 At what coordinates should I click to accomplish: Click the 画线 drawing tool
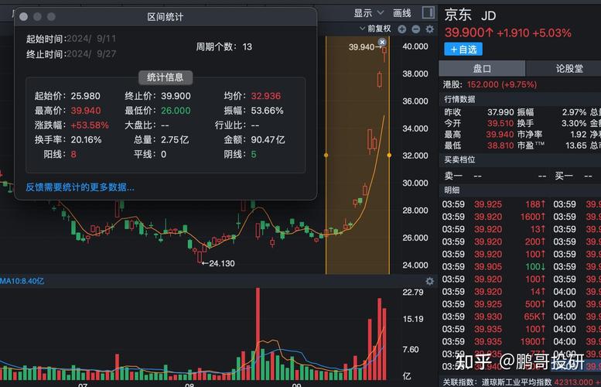402,12
